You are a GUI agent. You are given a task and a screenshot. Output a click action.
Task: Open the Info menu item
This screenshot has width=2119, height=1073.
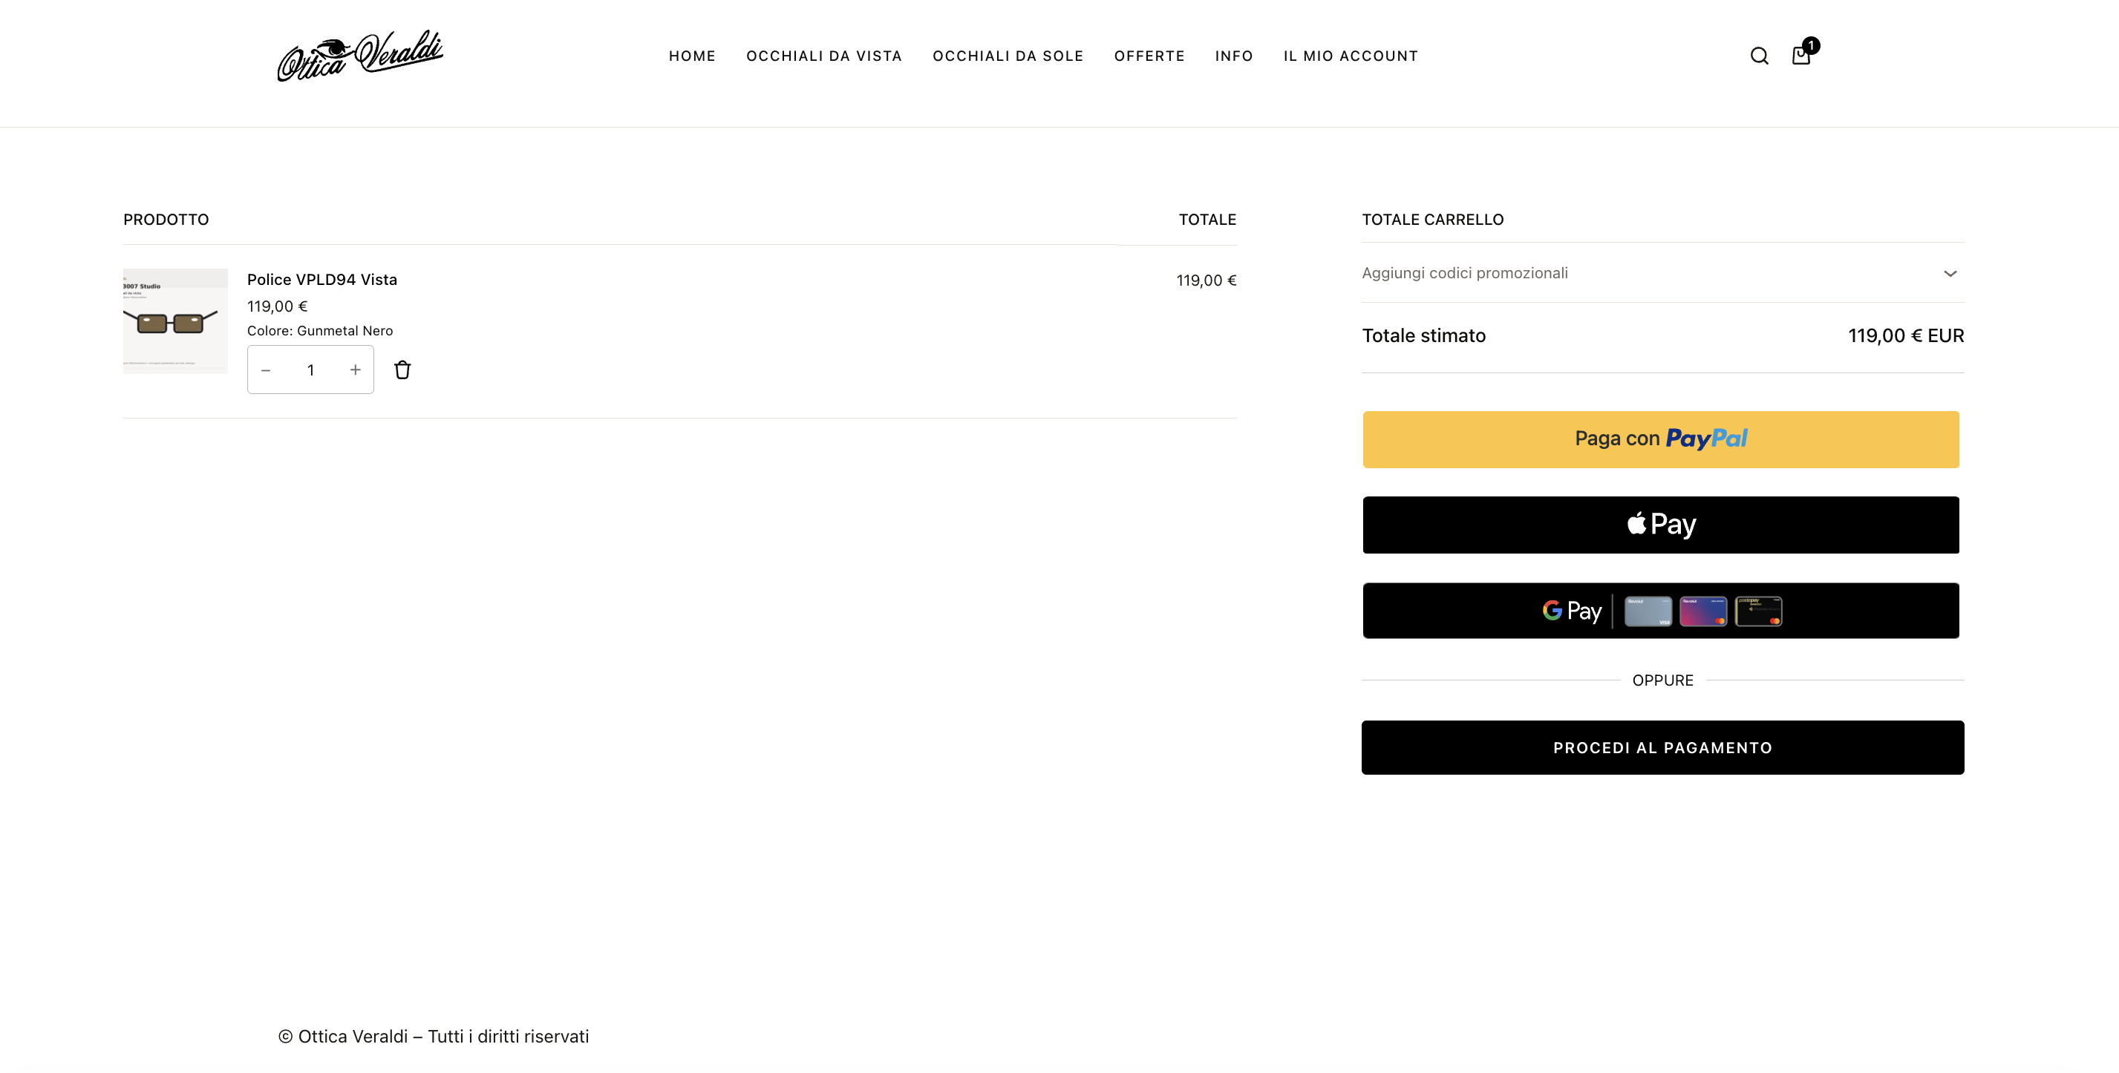pos(1234,56)
